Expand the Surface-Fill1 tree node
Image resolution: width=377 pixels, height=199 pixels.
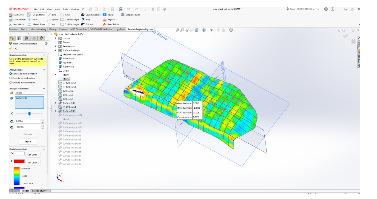[56, 103]
